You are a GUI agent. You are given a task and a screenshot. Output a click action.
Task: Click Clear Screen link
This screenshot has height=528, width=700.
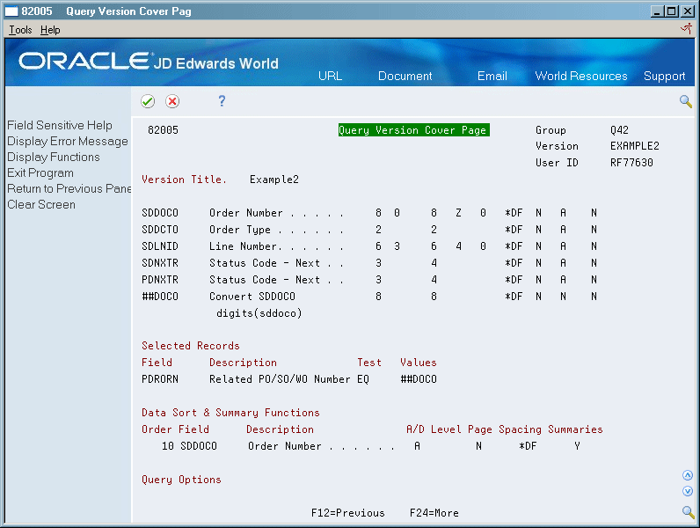[41, 204]
